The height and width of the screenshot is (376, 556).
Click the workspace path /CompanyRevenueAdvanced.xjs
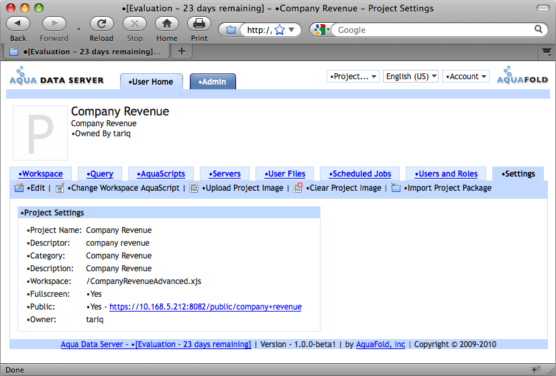point(144,281)
